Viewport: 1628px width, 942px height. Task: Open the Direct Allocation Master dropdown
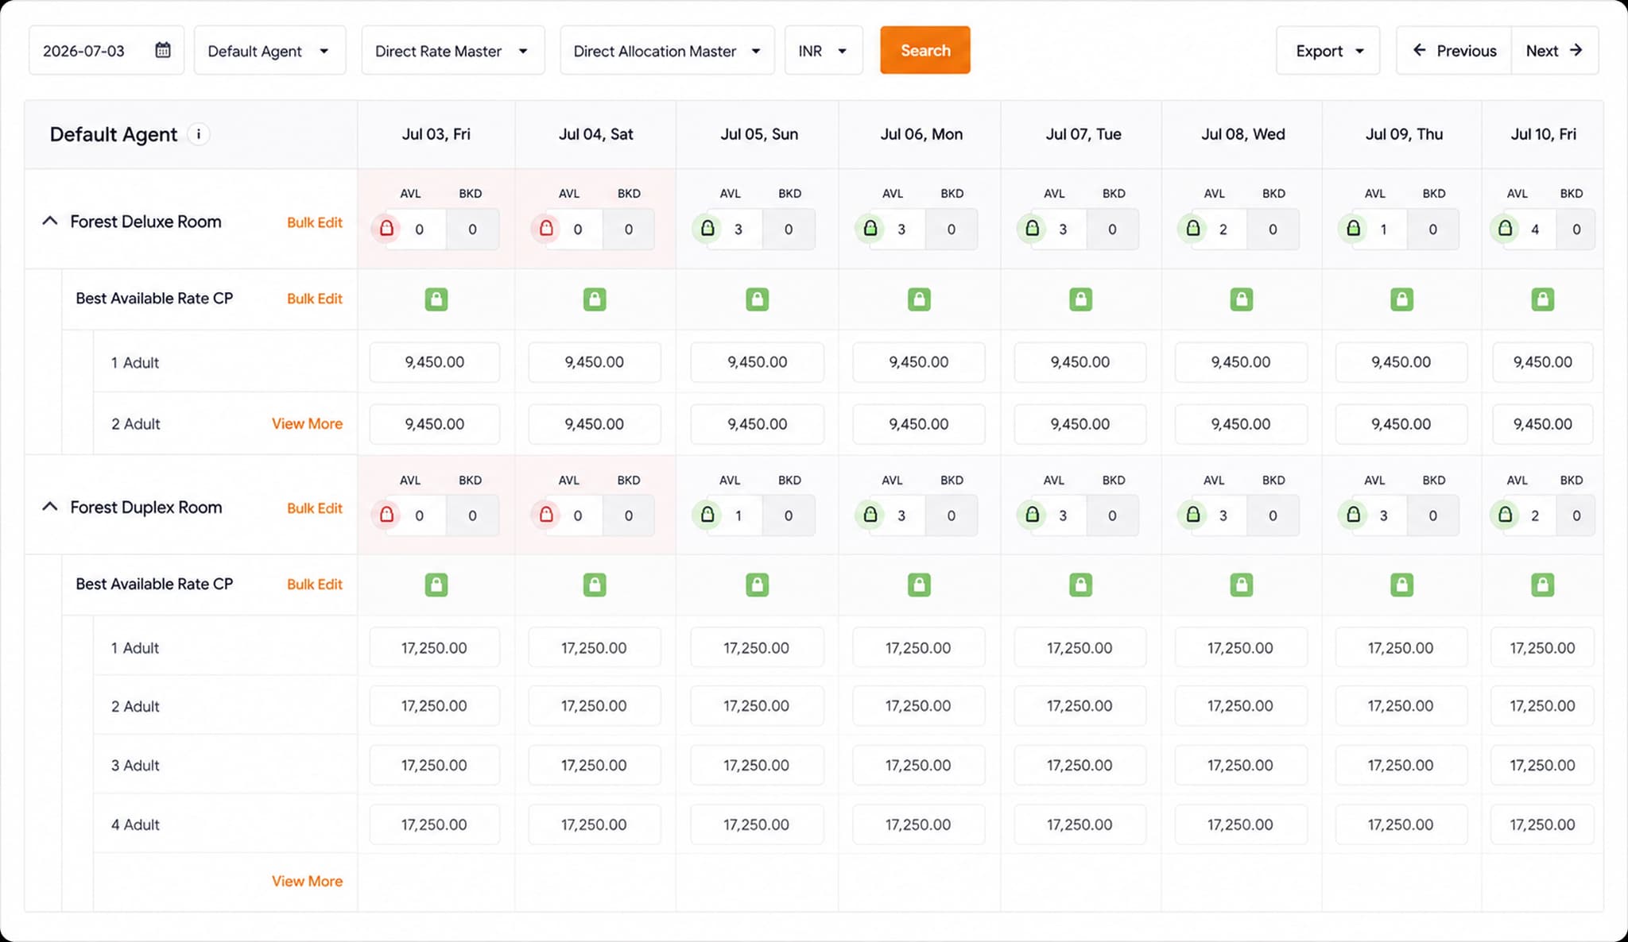pos(667,51)
